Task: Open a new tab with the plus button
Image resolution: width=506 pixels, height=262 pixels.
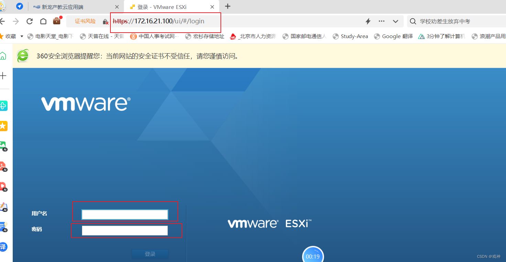Action: pos(228,7)
